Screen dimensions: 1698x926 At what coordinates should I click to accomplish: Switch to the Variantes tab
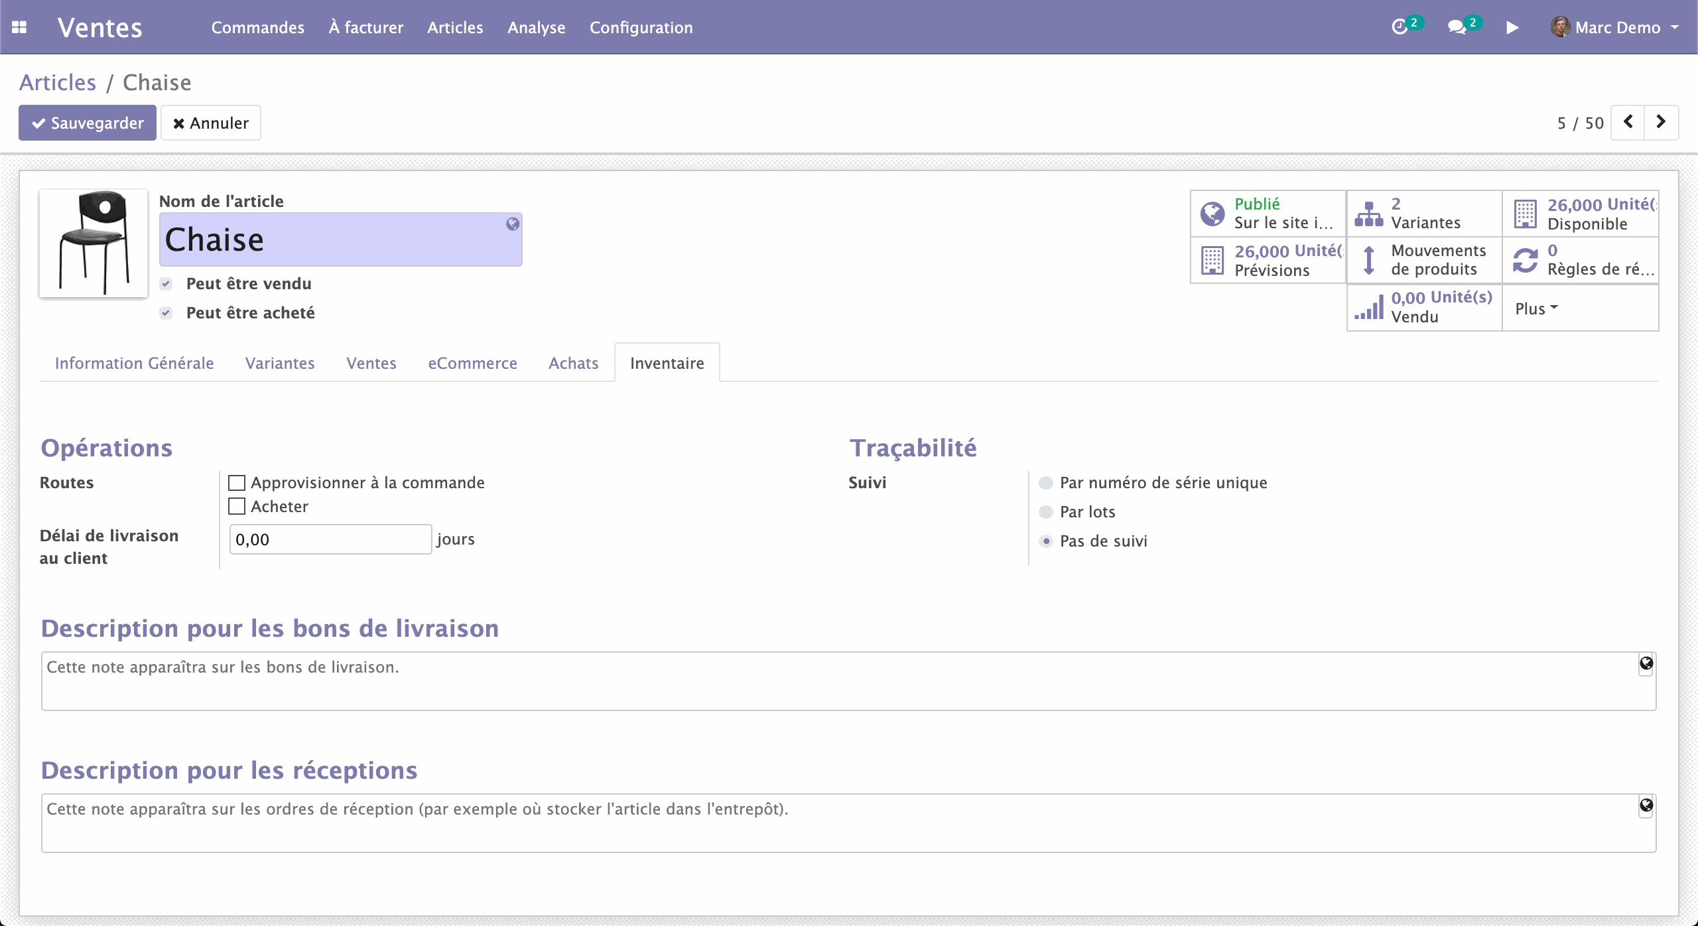280,363
